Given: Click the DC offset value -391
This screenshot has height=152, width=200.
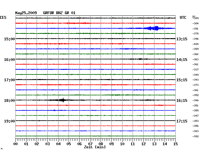Looking at the screenshot, I should [x=195, y=29].
